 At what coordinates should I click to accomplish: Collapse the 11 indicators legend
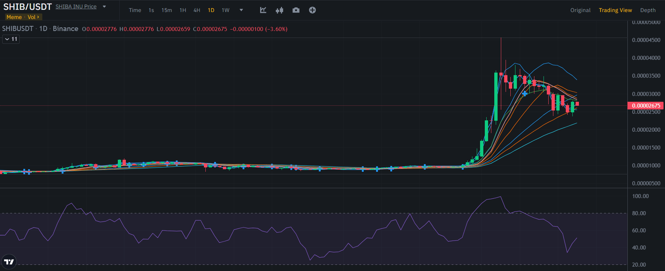(x=11, y=39)
